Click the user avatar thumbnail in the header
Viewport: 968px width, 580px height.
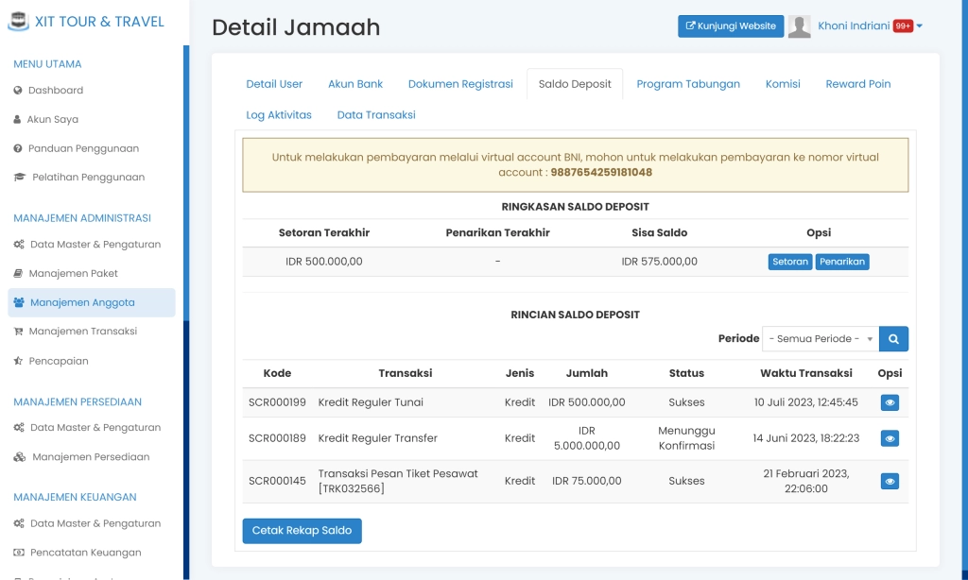click(799, 26)
